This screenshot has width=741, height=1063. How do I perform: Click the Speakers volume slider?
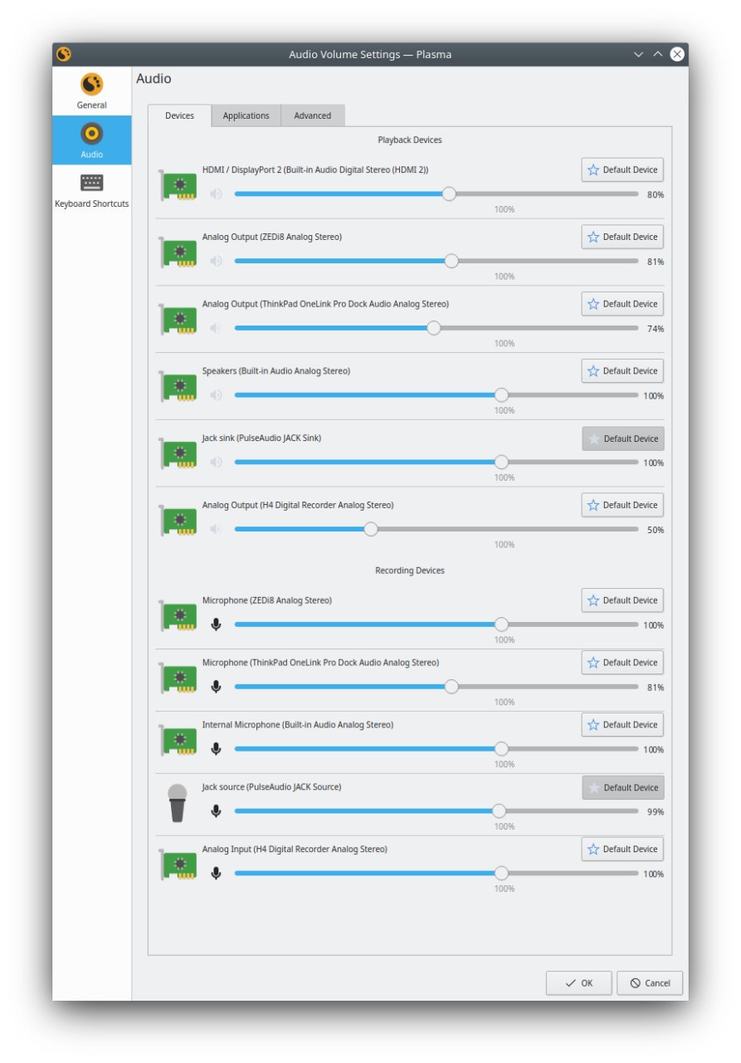pyautogui.click(x=436, y=396)
